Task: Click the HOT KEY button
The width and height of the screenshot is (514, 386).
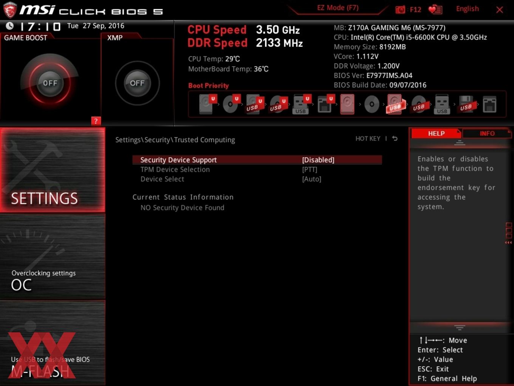Action: (x=368, y=139)
